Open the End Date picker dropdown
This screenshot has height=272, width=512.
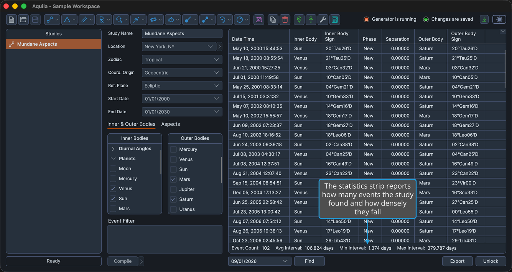(x=182, y=112)
